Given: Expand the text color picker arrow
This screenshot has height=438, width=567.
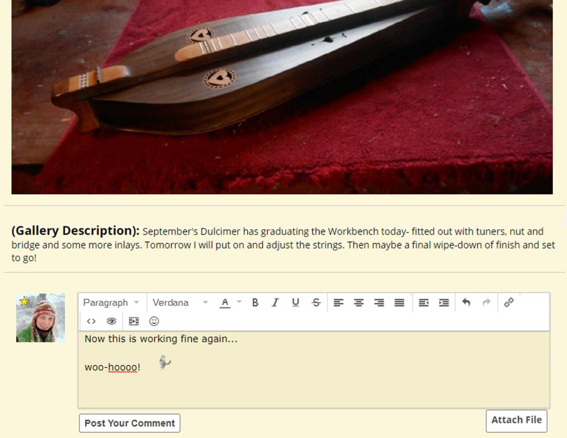Looking at the screenshot, I should click(239, 302).
